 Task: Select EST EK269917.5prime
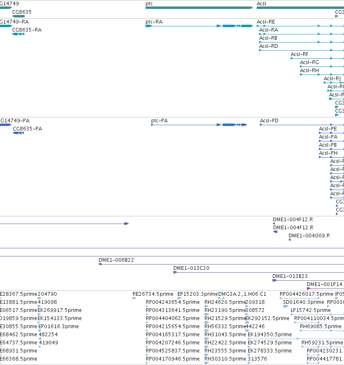tap(59, 310)
